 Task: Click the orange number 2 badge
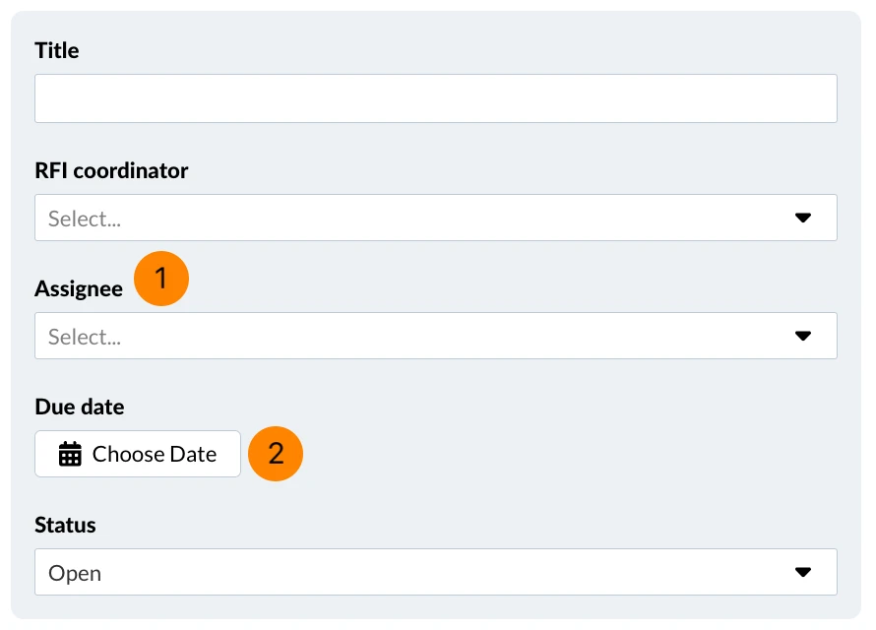point(276,454)
